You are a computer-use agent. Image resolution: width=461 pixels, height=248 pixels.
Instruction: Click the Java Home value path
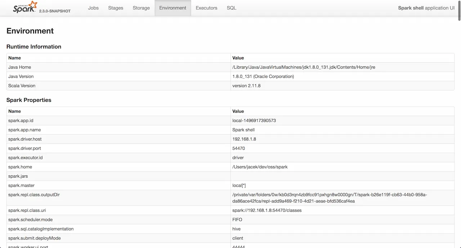(304, 67)
